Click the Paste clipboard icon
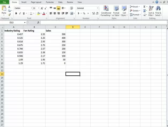The image size is (168, 127). (4, 10)
